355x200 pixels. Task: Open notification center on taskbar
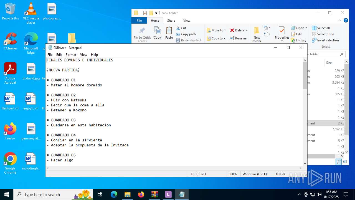click(346, 194)
